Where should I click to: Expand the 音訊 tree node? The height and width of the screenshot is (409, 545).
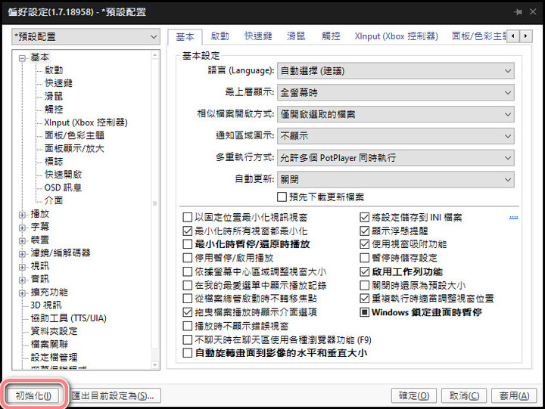22,280
